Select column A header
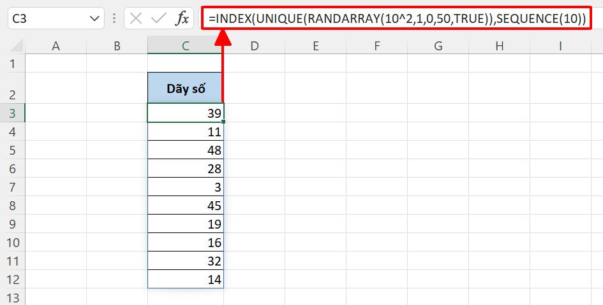Viewport: 603px width, 305px height. (56, 46)
